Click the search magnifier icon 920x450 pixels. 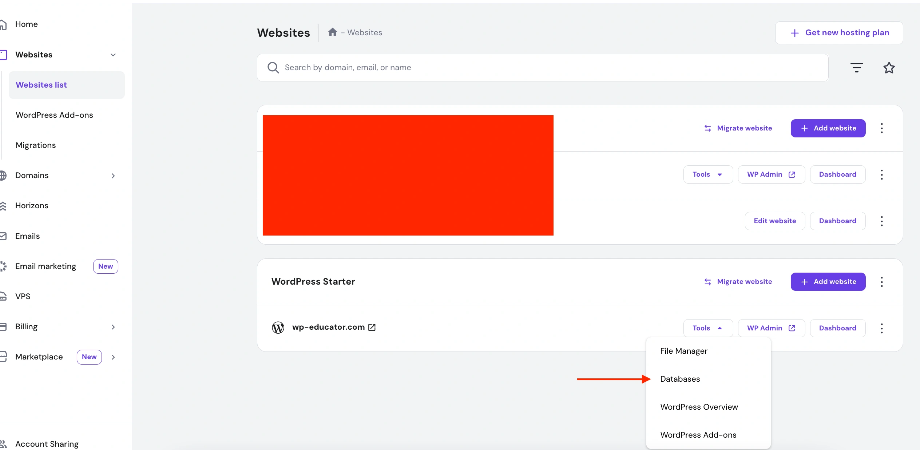pos(274,68)
